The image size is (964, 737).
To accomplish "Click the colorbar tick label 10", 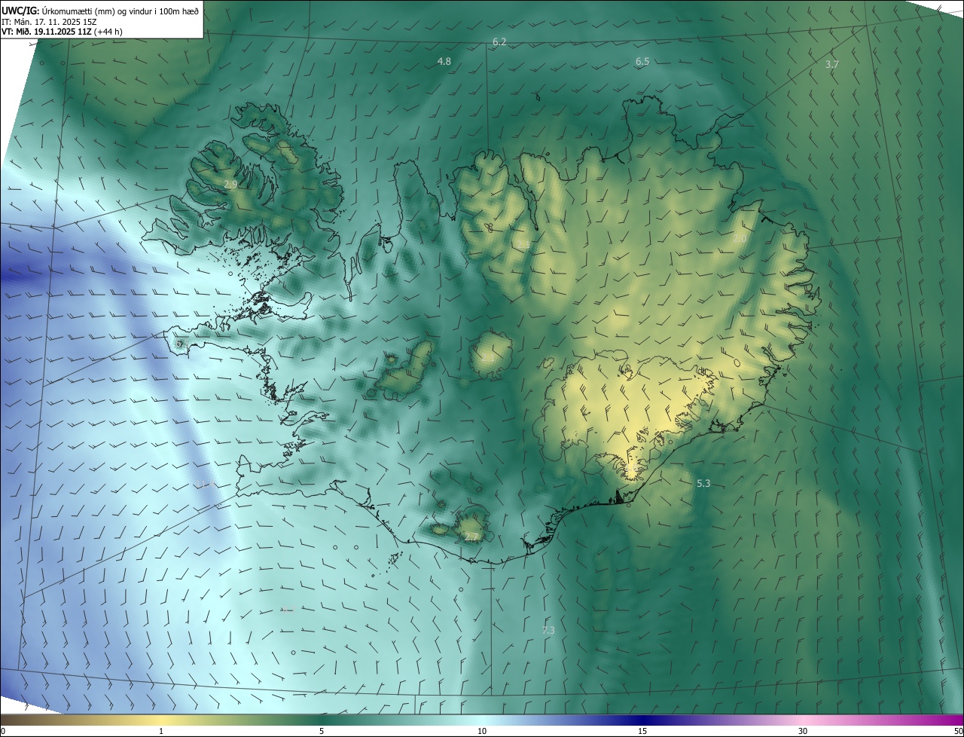I will coord(482,731).
